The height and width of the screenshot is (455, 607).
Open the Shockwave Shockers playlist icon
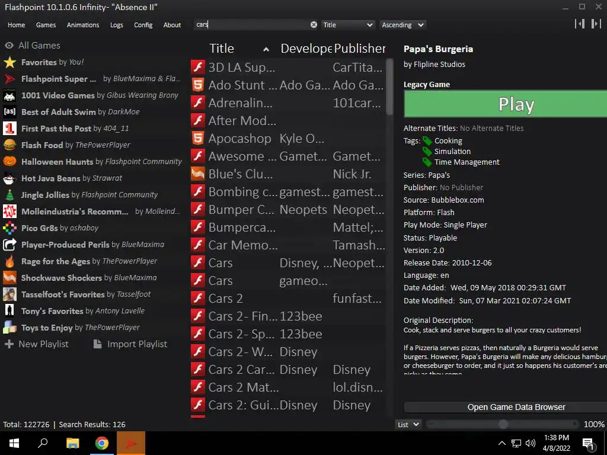[9, 278]
